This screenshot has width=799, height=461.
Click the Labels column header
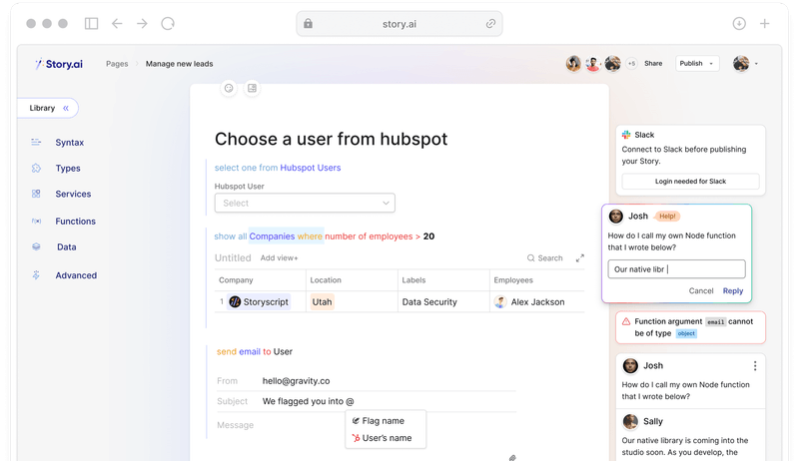pyautogui.click(x=413, y=279)
